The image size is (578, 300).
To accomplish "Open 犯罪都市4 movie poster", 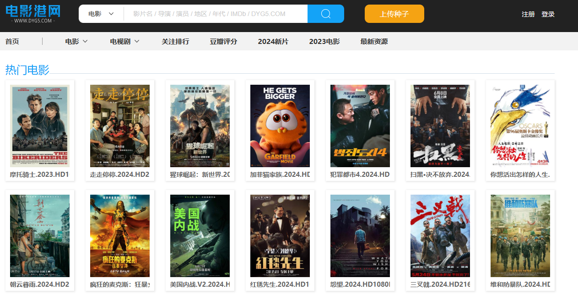I will click(360, 126).
